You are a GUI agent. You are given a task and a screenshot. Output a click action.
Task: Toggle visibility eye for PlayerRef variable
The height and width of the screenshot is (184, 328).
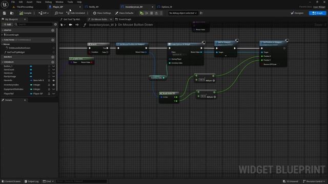(53, 94)
